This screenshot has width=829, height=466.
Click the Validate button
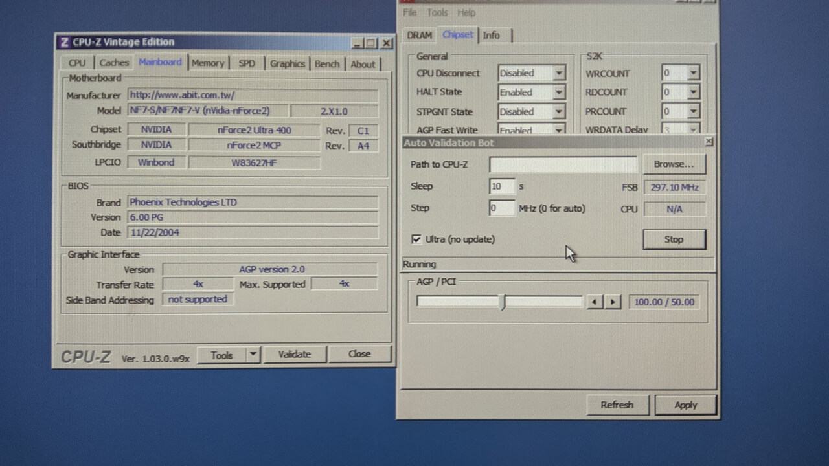click(x=295, y=354)
